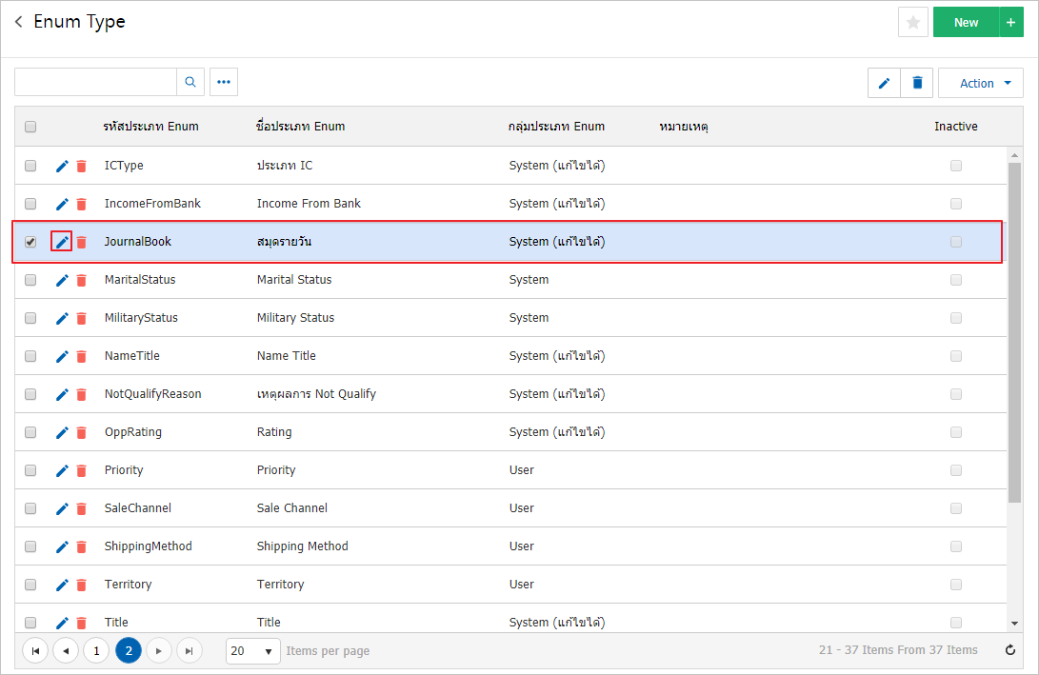Check the ICType row checkbox
1039x675 pixels.
(x=30, y=166)
